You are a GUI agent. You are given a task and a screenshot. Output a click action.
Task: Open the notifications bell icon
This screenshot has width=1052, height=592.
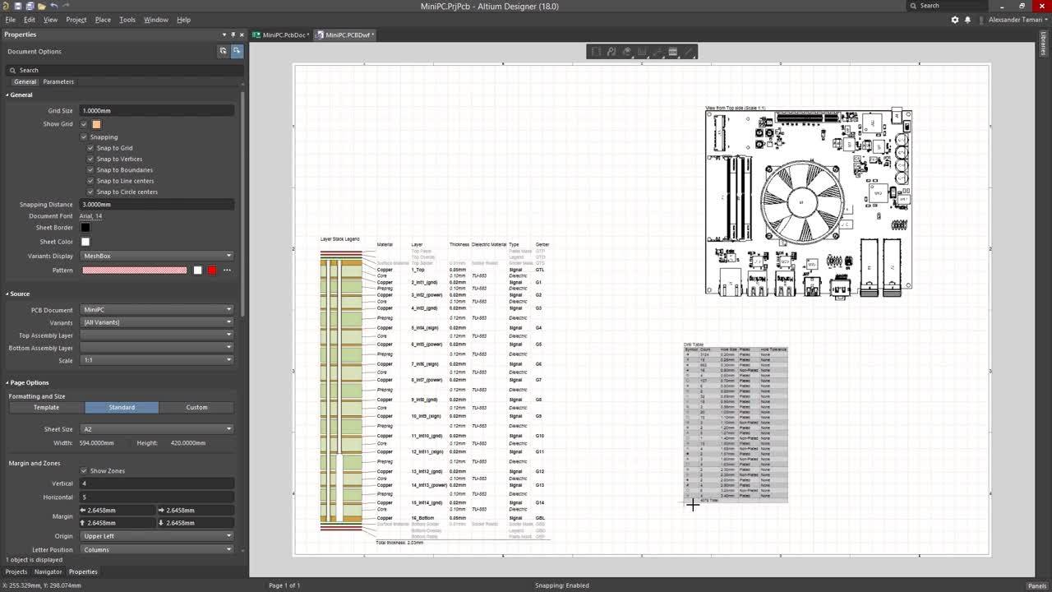[967, 20]
